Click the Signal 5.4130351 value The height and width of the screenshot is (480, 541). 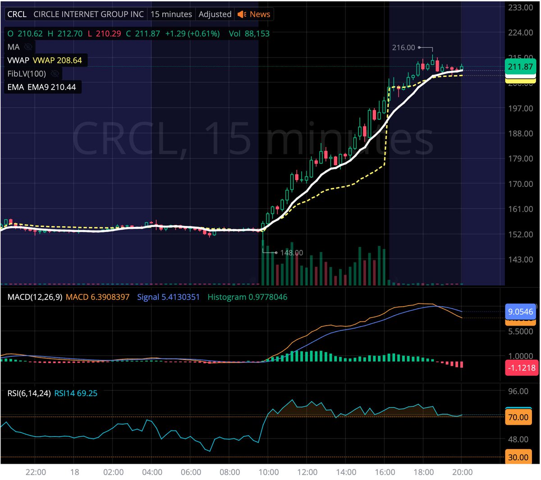pyautogui.click(x=168, y=297)
